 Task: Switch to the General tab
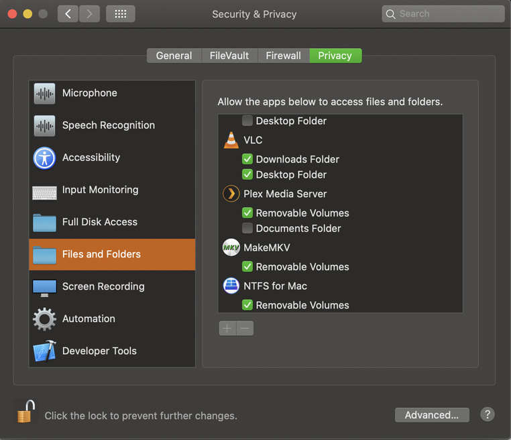174,56
